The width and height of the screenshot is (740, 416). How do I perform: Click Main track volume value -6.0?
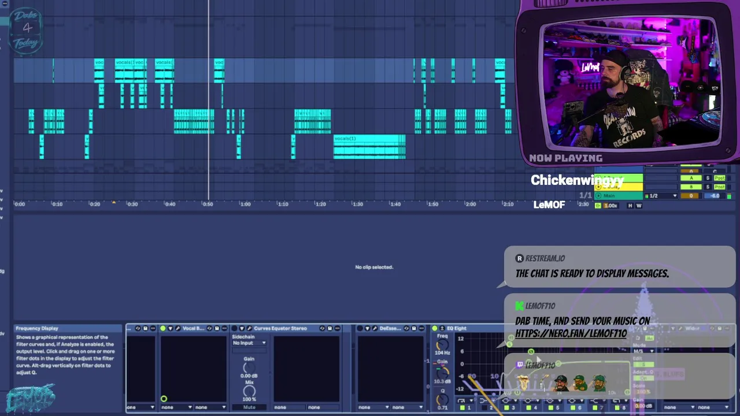coord(715,196)
